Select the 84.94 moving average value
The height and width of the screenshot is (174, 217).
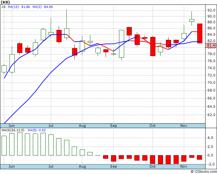pyautogui.click(x=48, y=7)
